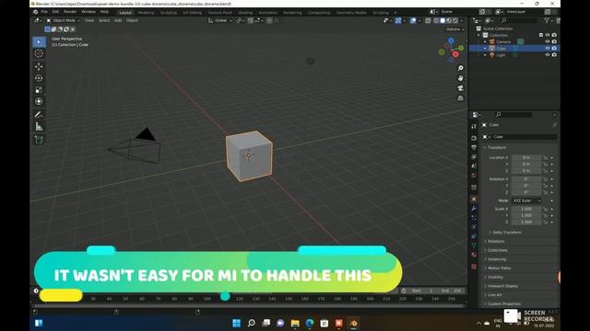Screen dimensions: 590x331
Task: Open File Explorer from the taskbar
Action: pos(295,323)
